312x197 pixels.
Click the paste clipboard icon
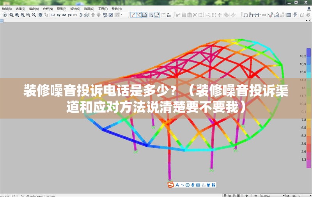click(x=190, y=15)
